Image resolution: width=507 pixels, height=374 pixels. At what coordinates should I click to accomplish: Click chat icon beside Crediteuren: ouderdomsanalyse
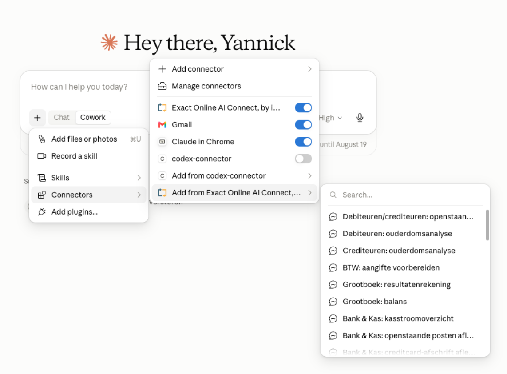click(333, 251)
